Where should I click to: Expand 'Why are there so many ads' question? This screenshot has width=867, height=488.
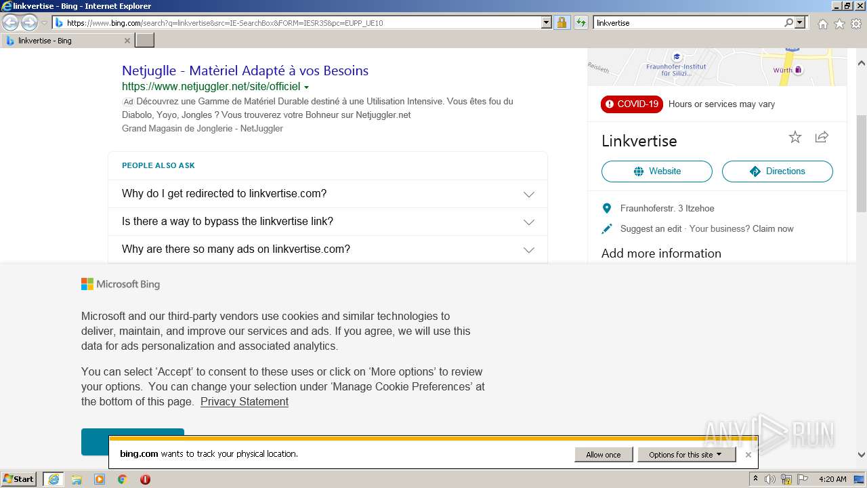tap(328, 249)
